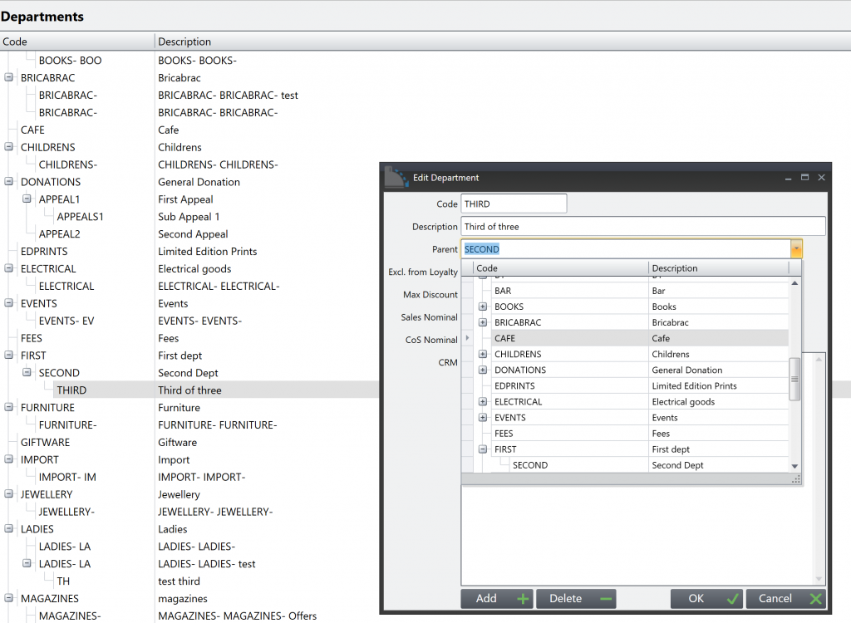Screen dimensions: 851x623
Task: Click the green plus icon on Add
Action: pos(523,599)
